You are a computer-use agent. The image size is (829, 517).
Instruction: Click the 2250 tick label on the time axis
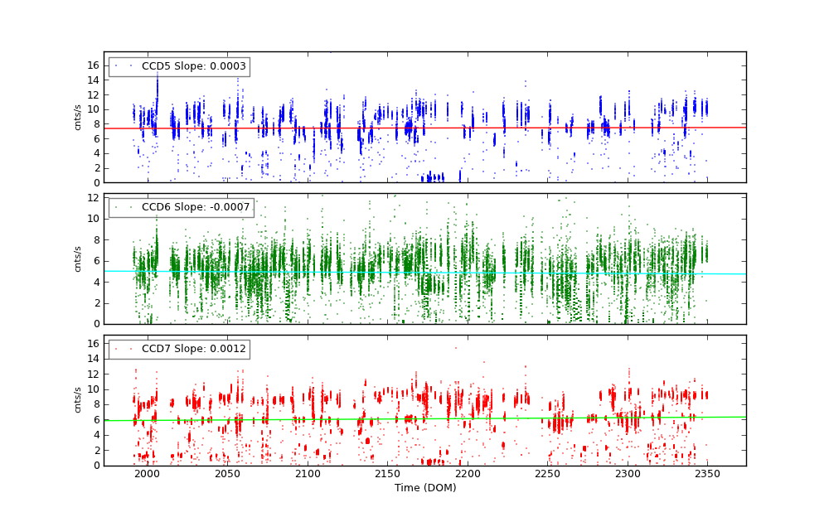pyautogui.click(x=548, y=474)
